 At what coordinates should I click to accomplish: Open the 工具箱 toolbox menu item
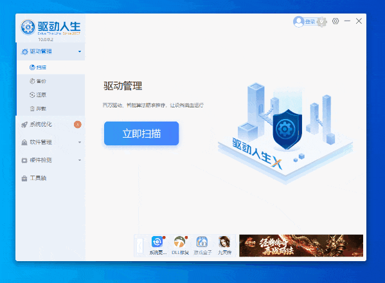coord(51,178)
